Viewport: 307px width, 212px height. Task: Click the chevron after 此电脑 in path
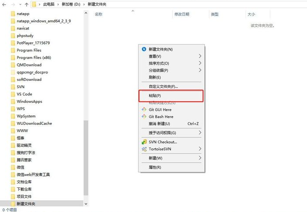pyautogui.click(x=58, y=4)
